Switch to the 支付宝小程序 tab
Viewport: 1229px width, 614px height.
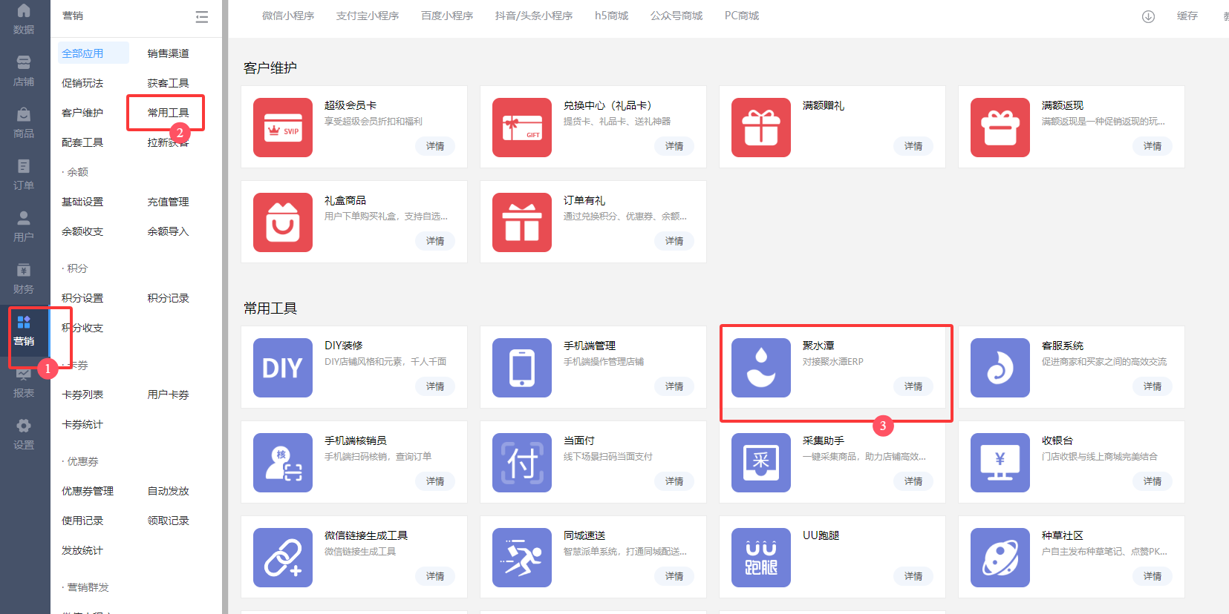368,16
